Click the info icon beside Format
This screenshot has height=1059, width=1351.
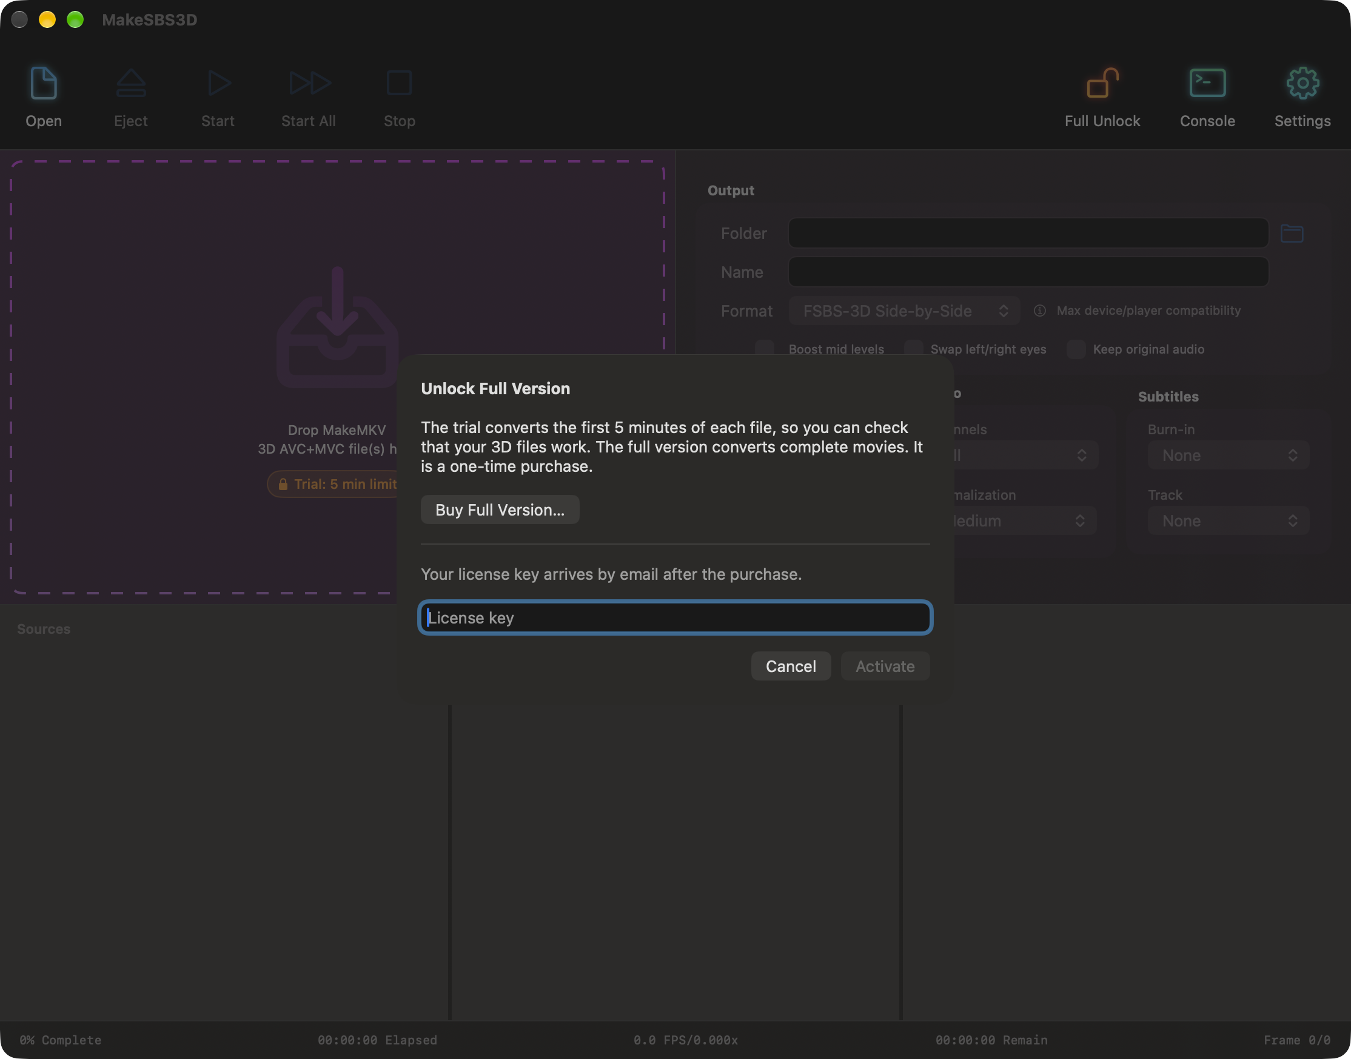click(x=1039, y=311)
